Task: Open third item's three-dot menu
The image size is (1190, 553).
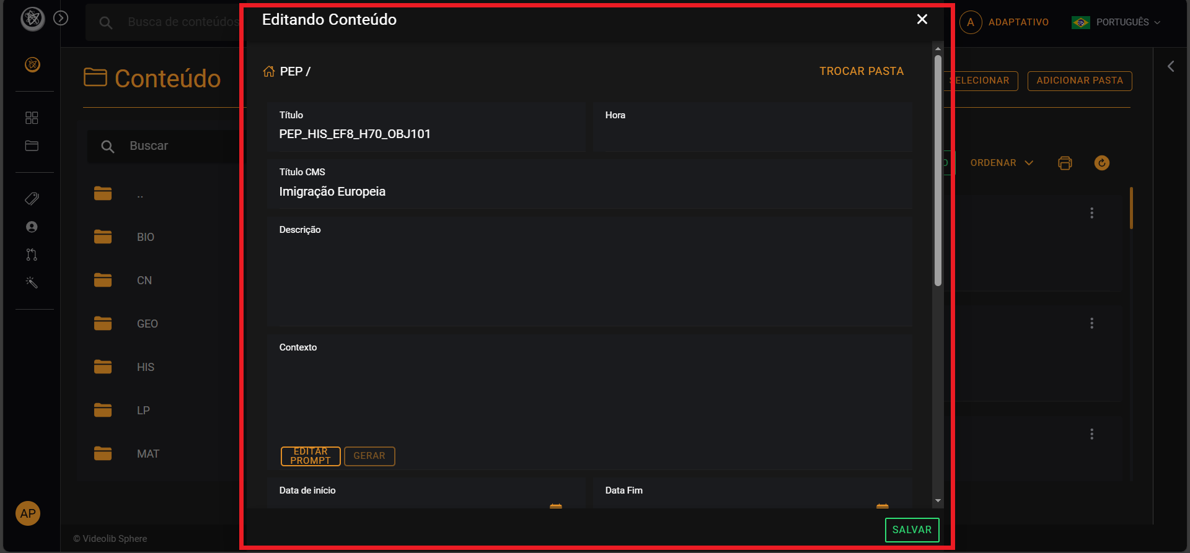Action: (1091, 434)
